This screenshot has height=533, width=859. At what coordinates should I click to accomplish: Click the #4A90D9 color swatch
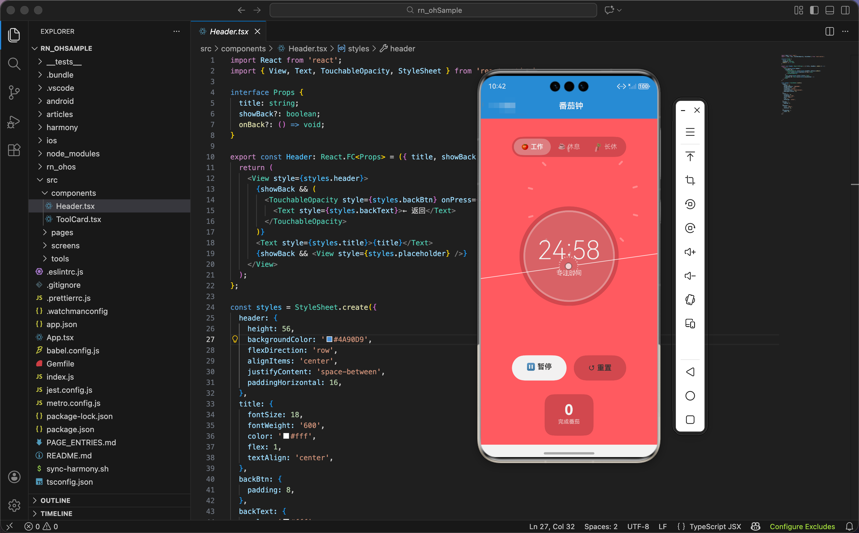click(330, 339)
